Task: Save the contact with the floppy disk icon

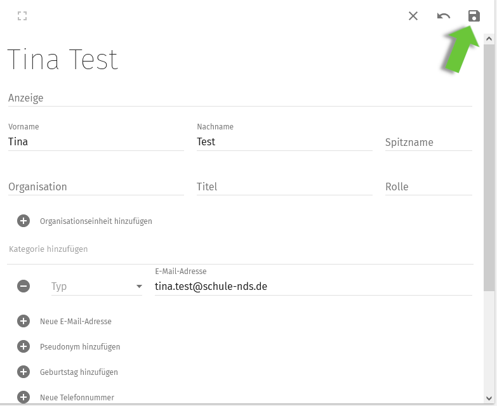Action: pyautogui.click(x=474, y=16)
